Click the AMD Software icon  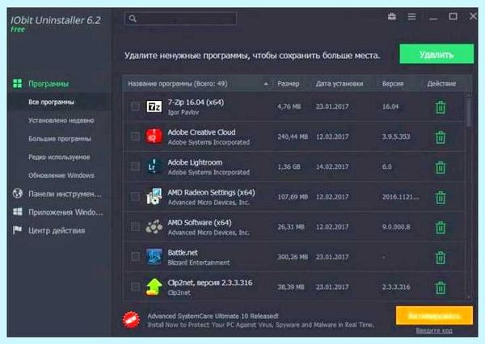154,227
